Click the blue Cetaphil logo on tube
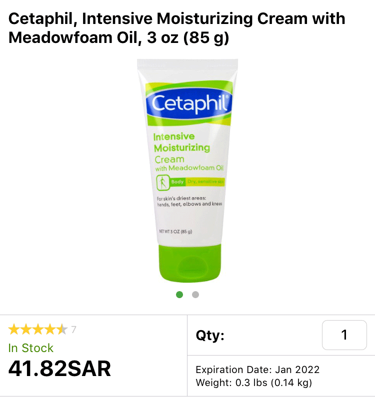The image size is (375, 399). 189,103
